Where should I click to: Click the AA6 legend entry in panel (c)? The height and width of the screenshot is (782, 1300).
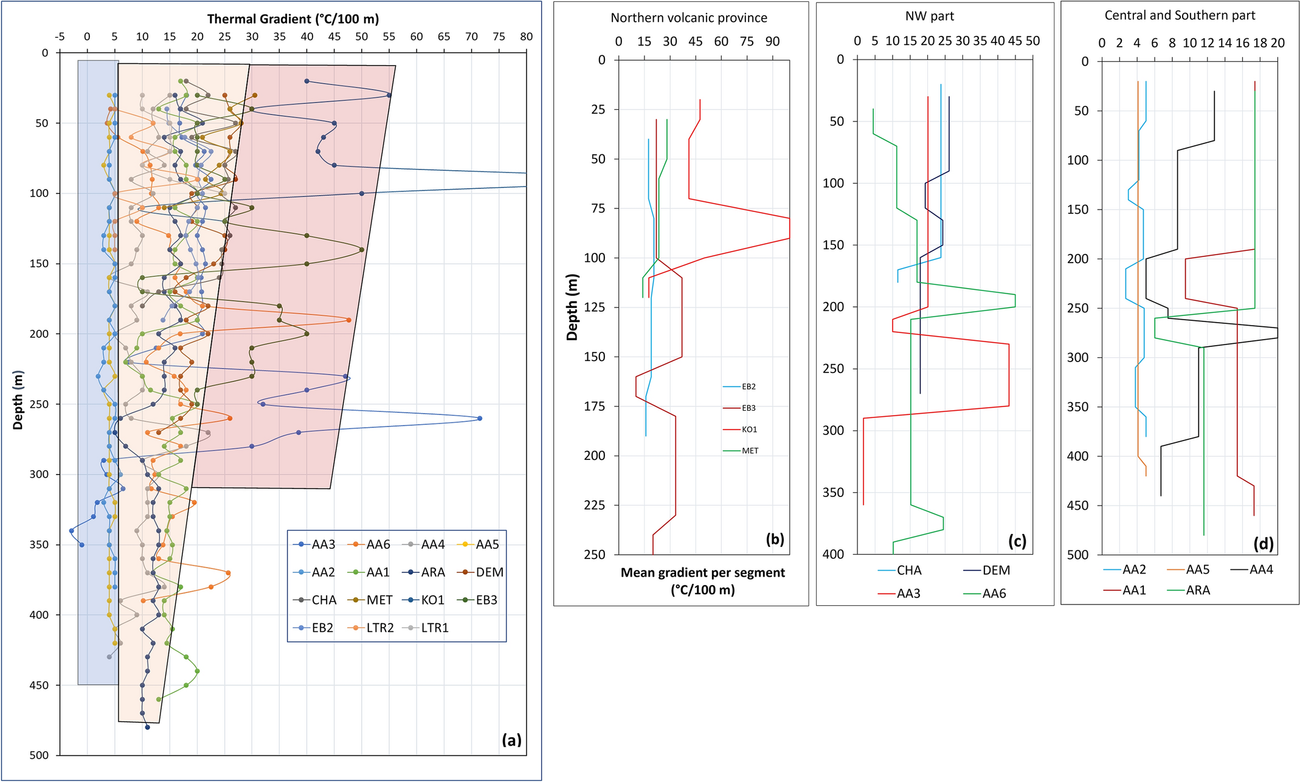(x=985, y=594)
